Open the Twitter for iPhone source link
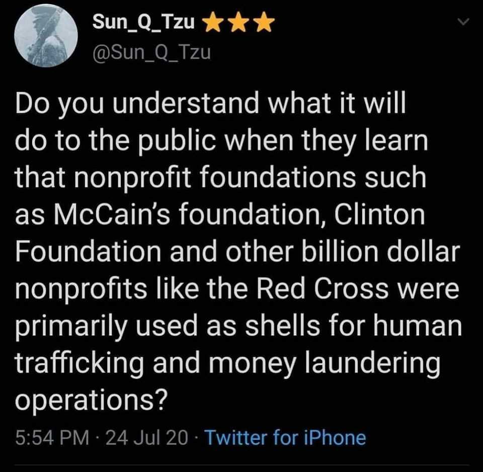This screenshot has height=472, width=483. (x=285, y=437)
